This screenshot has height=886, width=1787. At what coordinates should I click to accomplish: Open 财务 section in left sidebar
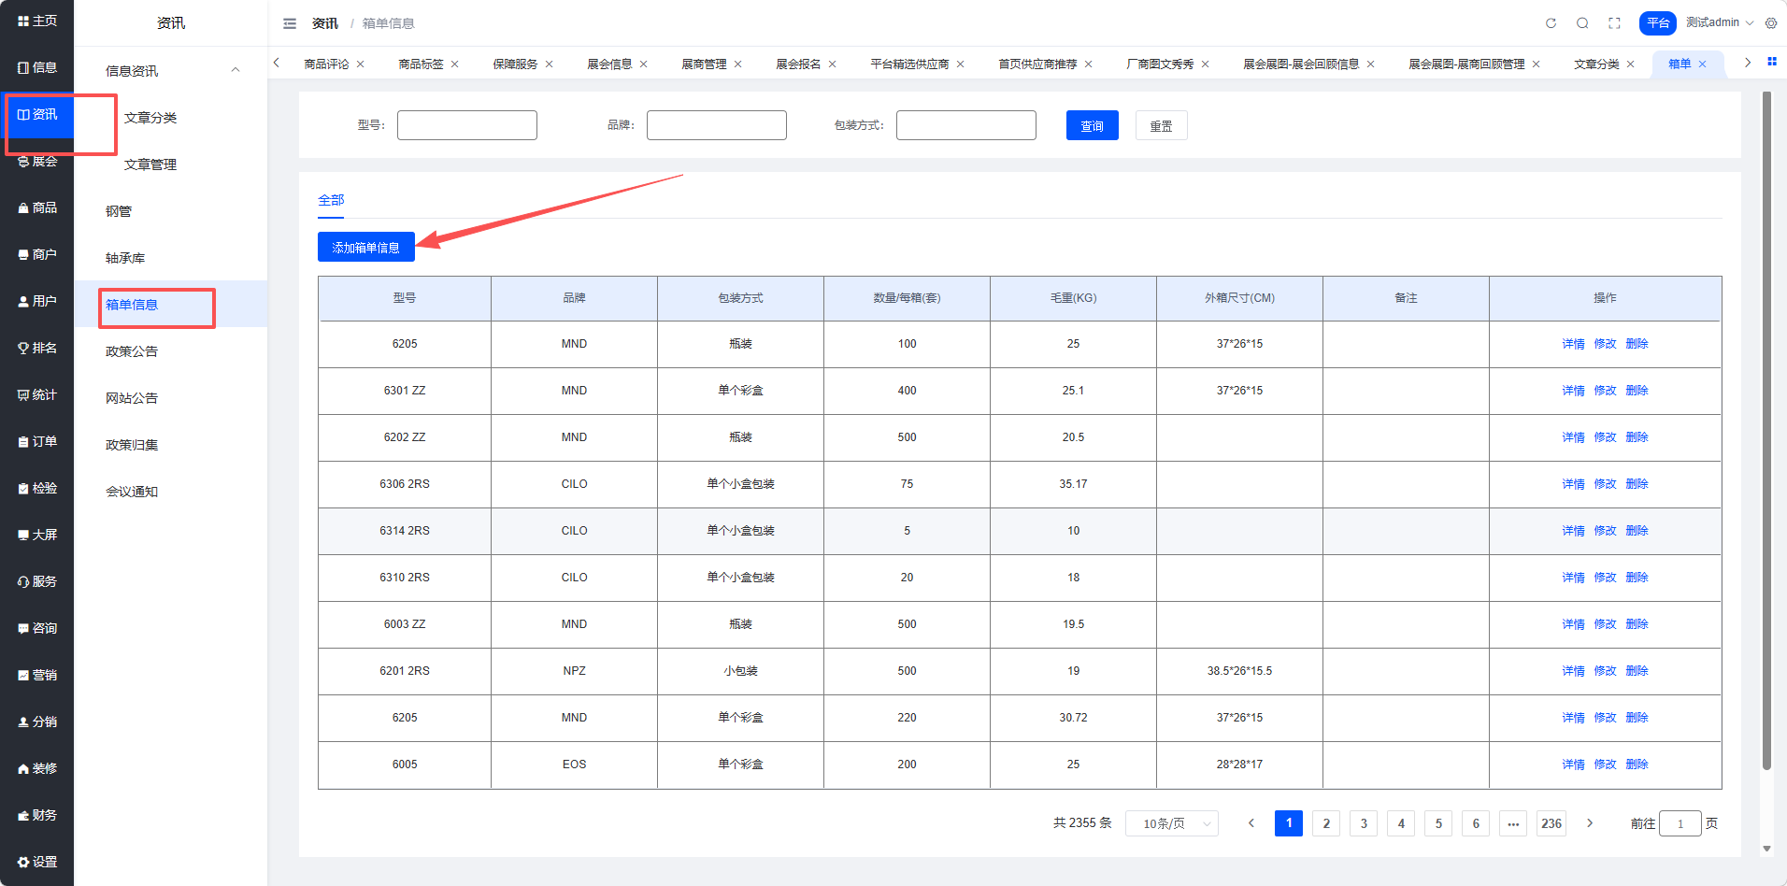click(x=37, y=815)
